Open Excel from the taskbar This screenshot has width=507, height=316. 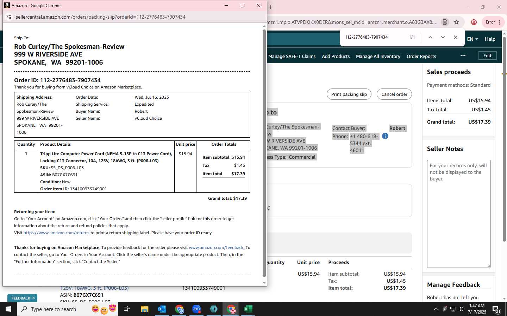(x=248, y=309)
